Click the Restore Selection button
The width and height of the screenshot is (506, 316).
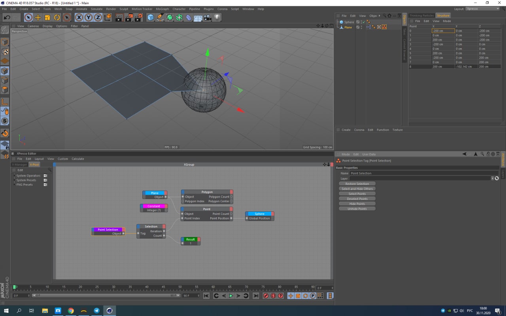point(357,184)
